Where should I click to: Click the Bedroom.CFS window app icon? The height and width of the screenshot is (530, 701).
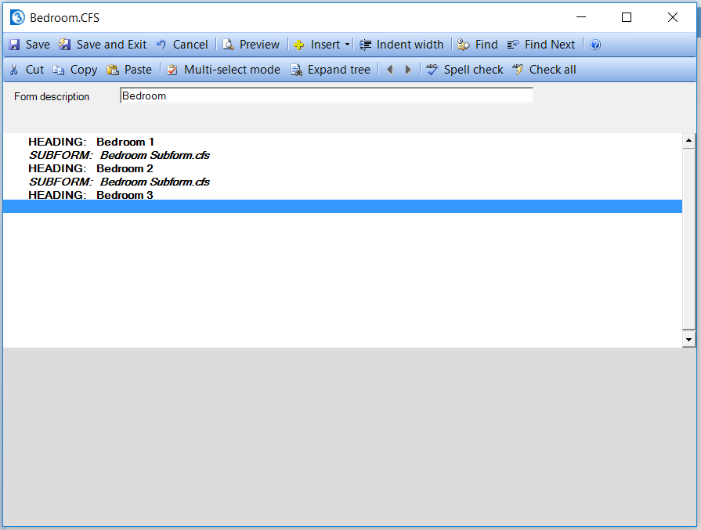[x=17, y=17]
